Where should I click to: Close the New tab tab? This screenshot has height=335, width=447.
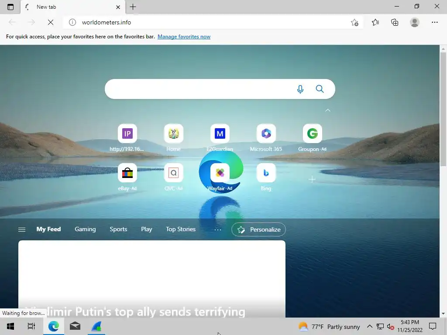118,7
